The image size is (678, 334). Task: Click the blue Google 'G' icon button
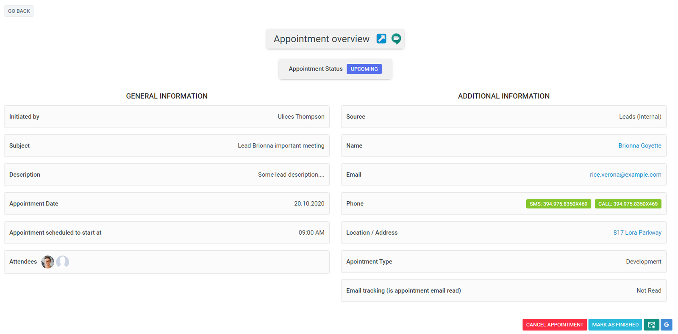pos(666,325)
